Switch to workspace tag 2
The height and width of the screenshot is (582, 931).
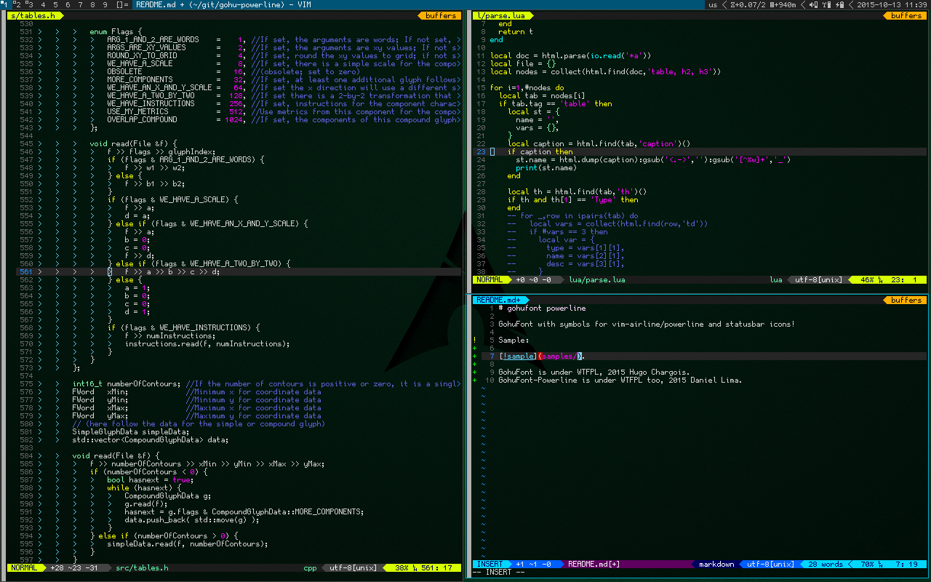point(17,4)
